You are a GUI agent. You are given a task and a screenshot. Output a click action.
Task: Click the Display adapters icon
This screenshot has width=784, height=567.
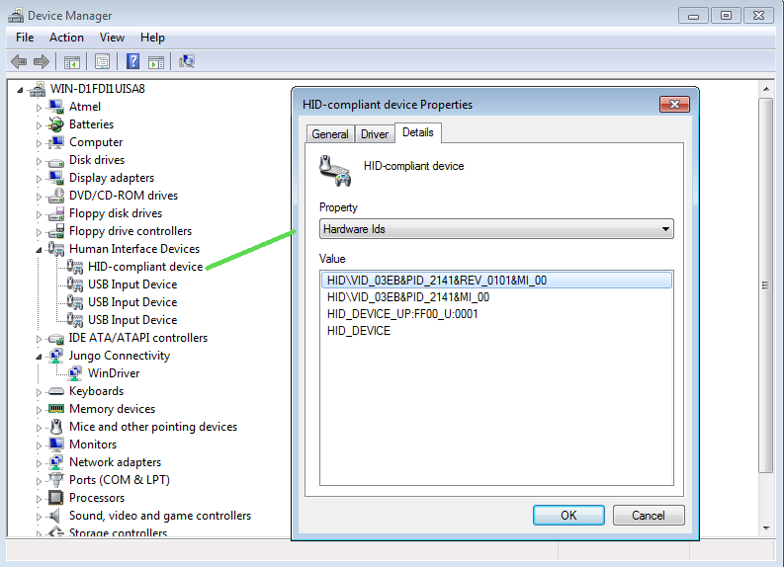click(x=56, y=178)
